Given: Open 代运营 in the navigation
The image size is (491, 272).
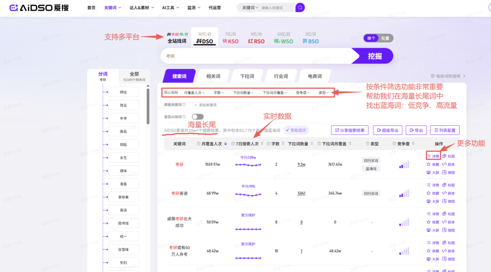Looking at the screenshot, I should coord(215,8).
